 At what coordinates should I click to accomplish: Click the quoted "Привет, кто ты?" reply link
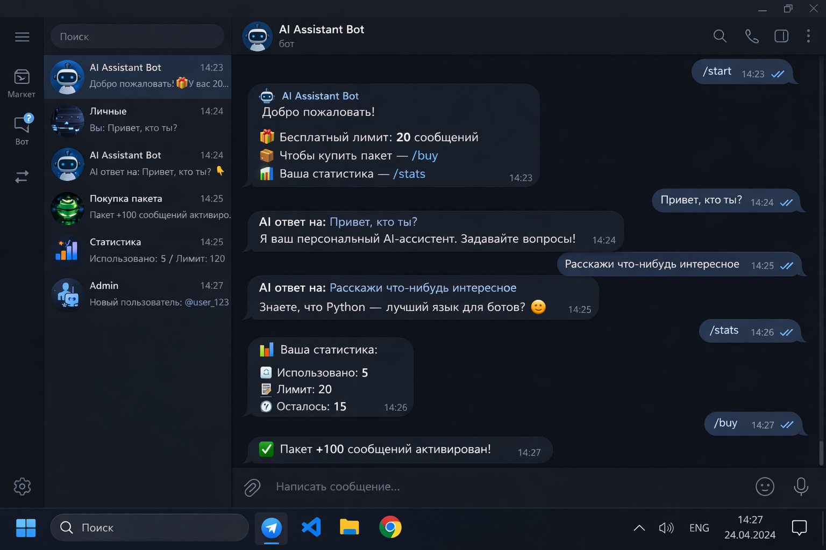click(x=373, y=222)
